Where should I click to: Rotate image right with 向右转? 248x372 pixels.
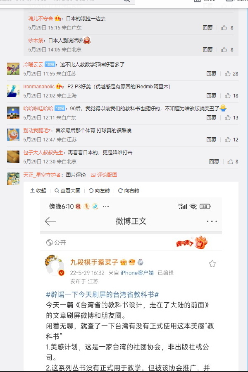(x=129, y=190)
